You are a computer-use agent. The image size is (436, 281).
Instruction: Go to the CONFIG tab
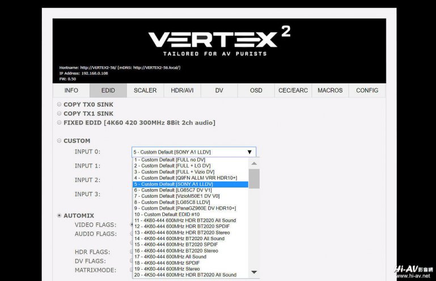[x=367, y=91]
